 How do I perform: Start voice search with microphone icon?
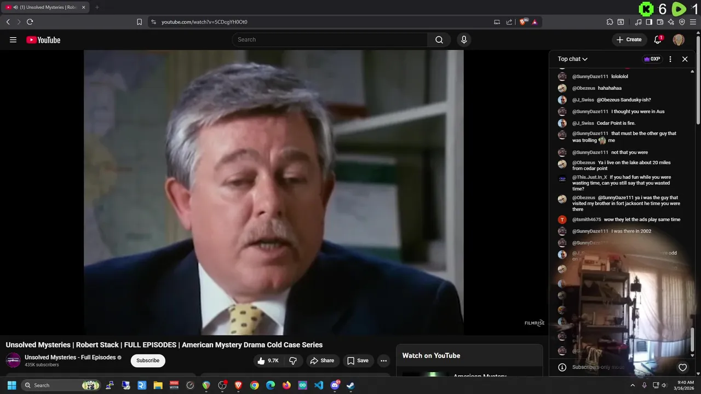tap(464, 39)
